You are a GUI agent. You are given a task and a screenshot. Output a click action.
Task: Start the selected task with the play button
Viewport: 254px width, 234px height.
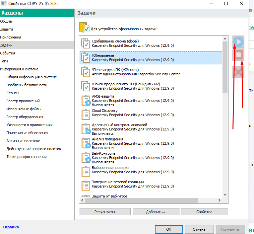(x=238, y=42)
